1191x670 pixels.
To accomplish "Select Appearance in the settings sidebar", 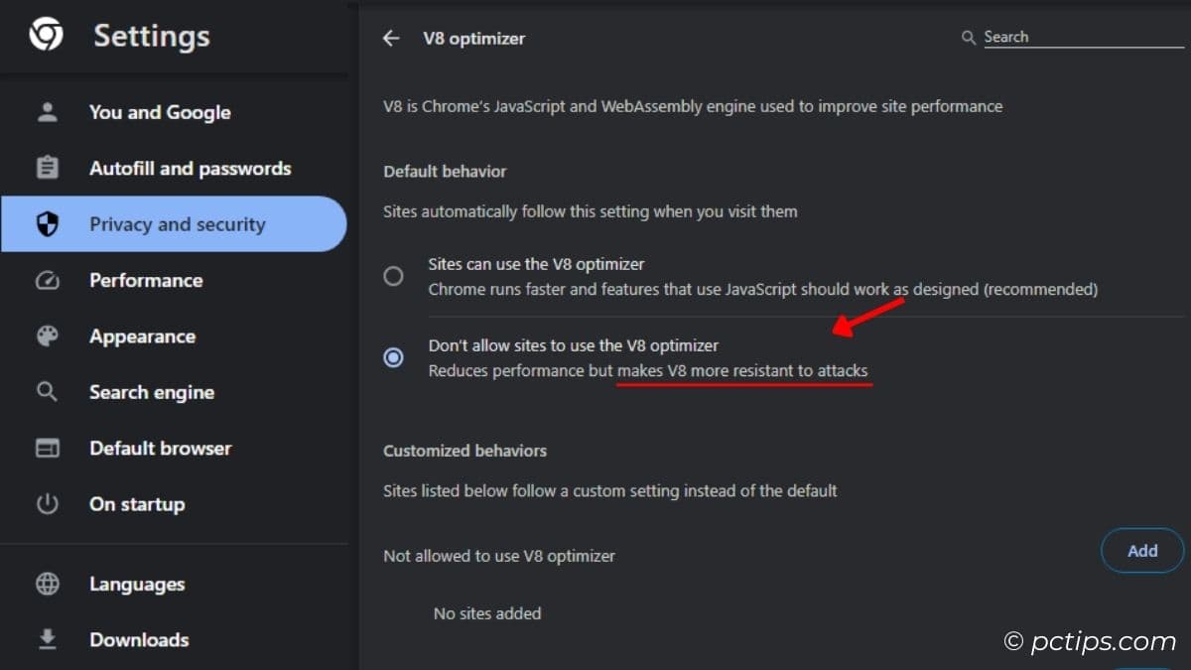I will click(142, 335).
